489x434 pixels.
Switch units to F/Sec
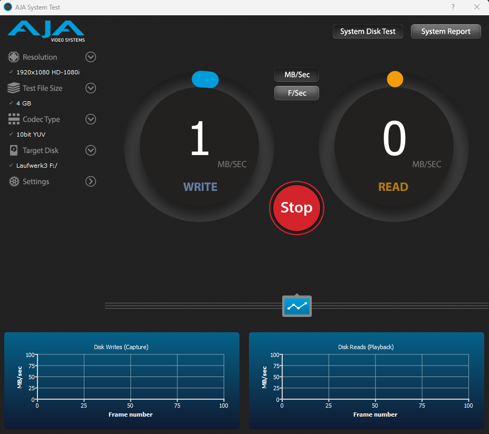tap(297, 93)
